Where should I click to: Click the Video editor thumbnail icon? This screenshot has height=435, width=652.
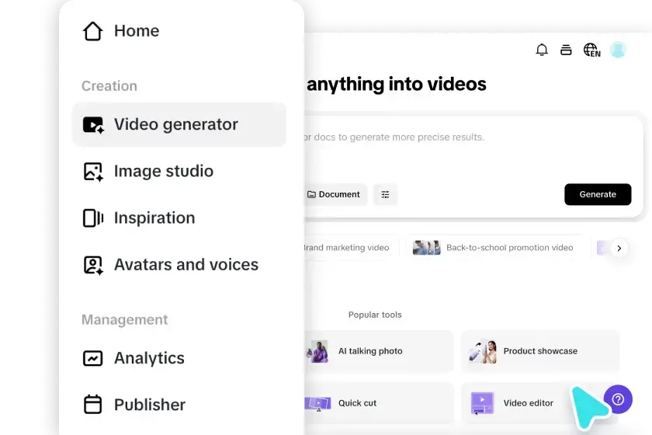tap(482, 403)
